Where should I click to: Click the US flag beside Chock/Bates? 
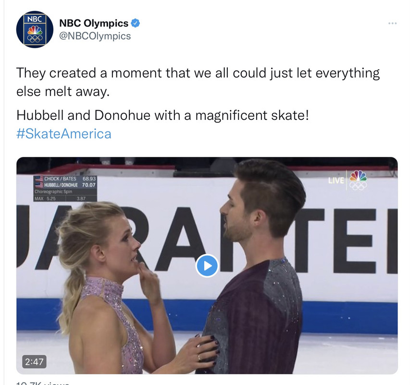[x=39, y=179]
